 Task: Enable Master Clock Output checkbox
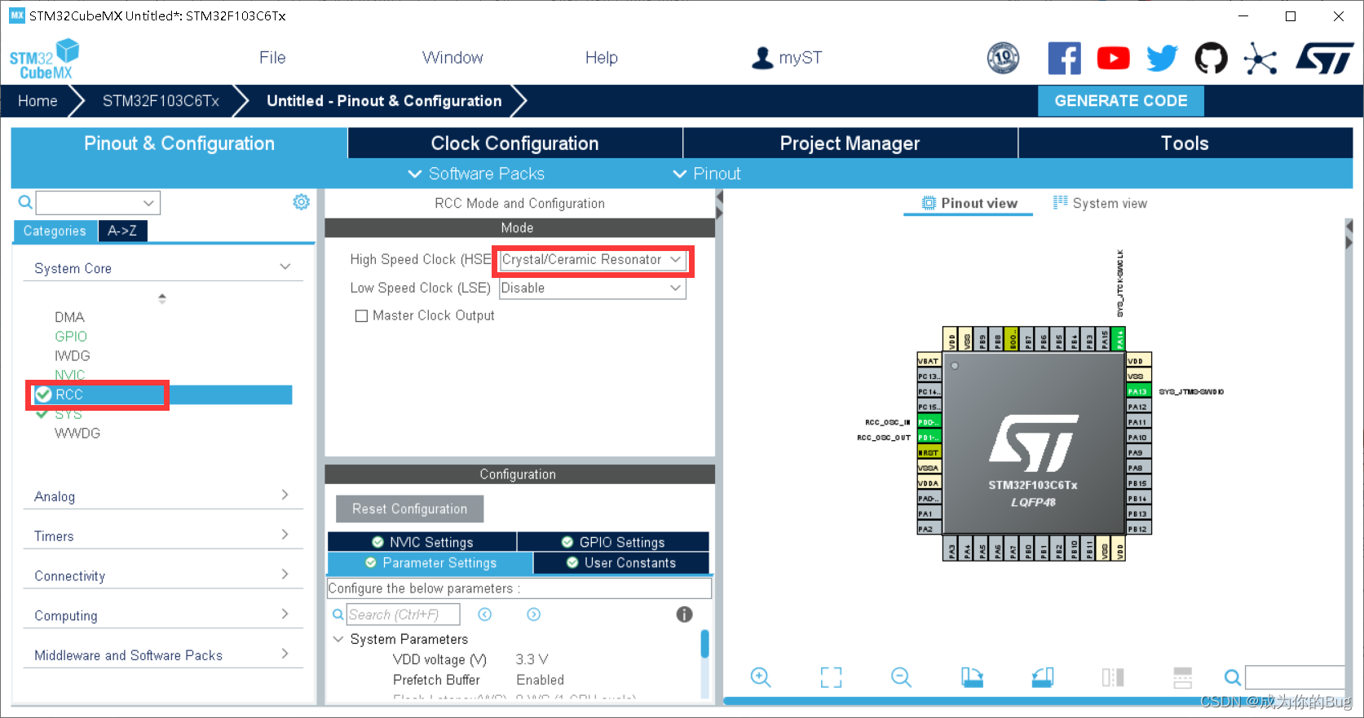[361, 316]
